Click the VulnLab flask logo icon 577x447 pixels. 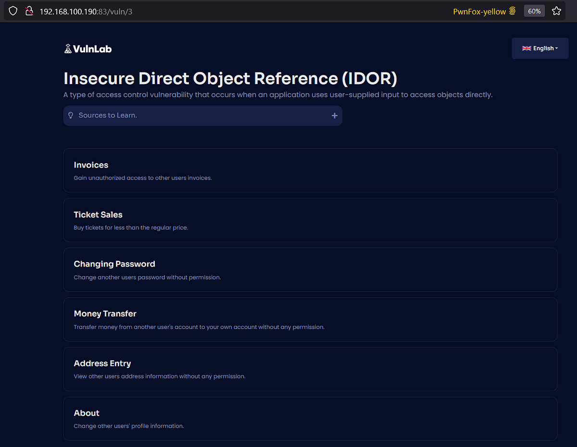point(68,48)
